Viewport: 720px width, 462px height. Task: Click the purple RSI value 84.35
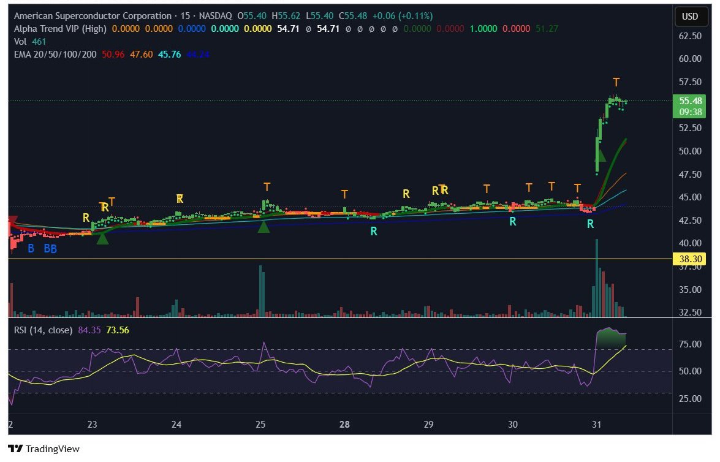[89, 330]
